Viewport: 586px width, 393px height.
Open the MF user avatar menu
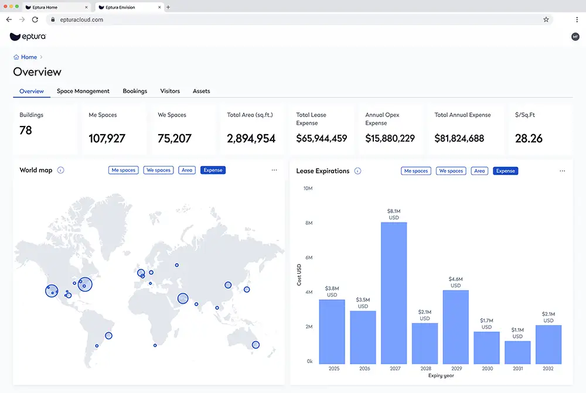575,36
